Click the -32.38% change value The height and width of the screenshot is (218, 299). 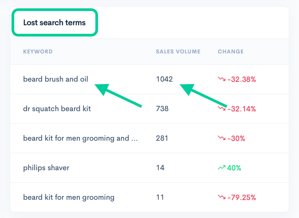(241, 79)
